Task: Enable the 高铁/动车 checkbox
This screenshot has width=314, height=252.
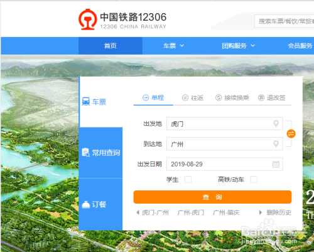Action: click(x=254, y=180)
